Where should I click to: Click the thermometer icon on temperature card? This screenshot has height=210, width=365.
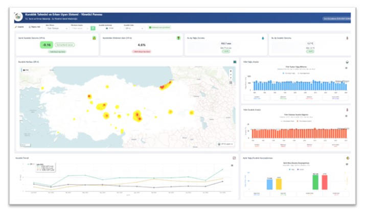pos(348,37)
